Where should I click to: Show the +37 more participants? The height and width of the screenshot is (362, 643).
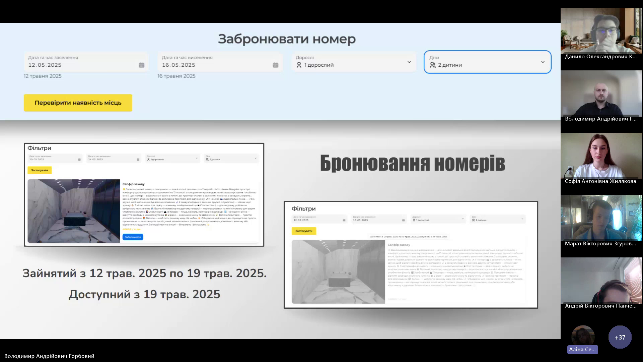point(620,337)
